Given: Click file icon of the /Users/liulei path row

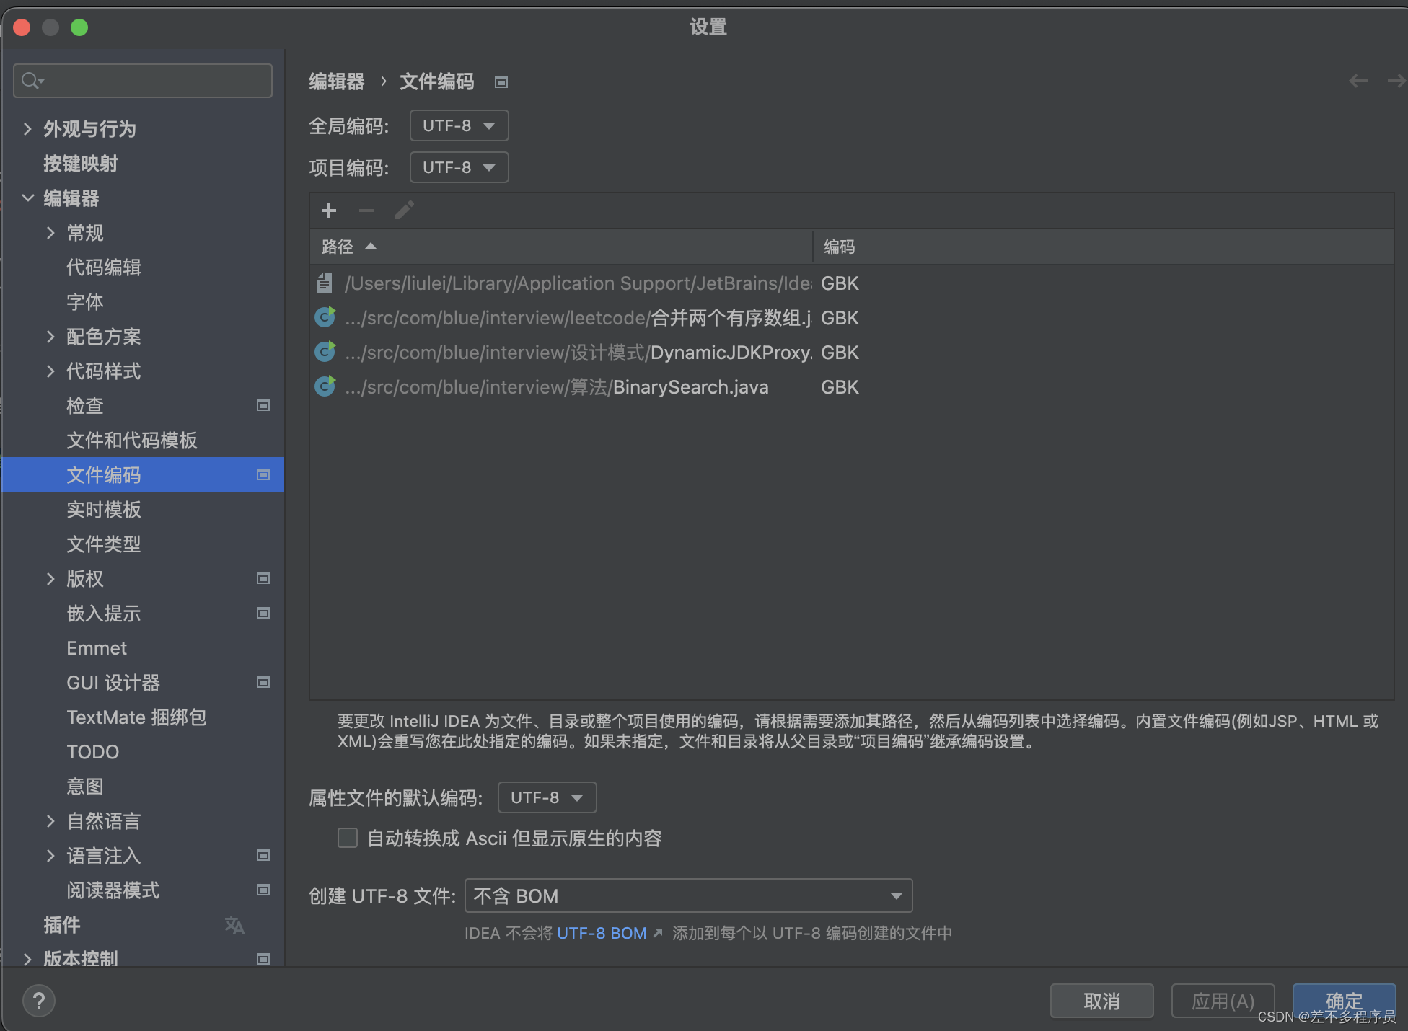Looking at the screenshot, I should click(325, 283).
